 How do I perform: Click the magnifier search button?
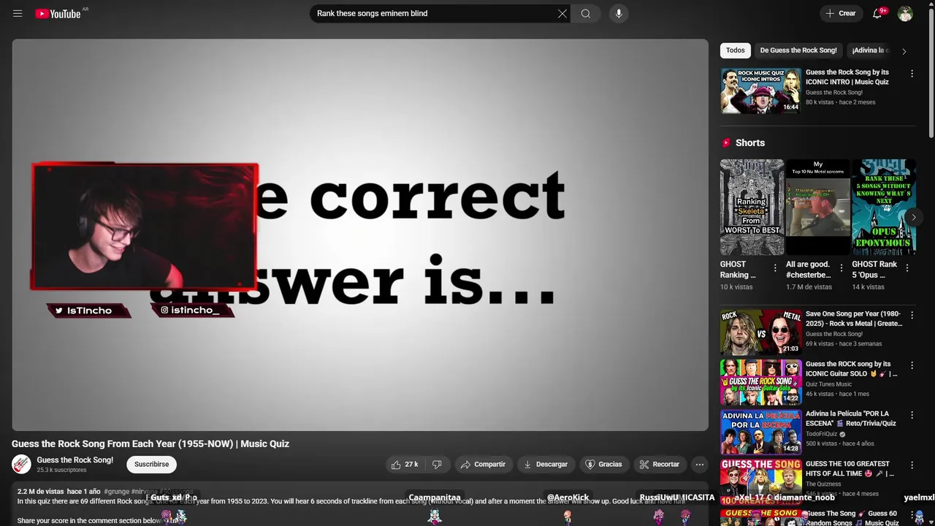coord(586,13)
